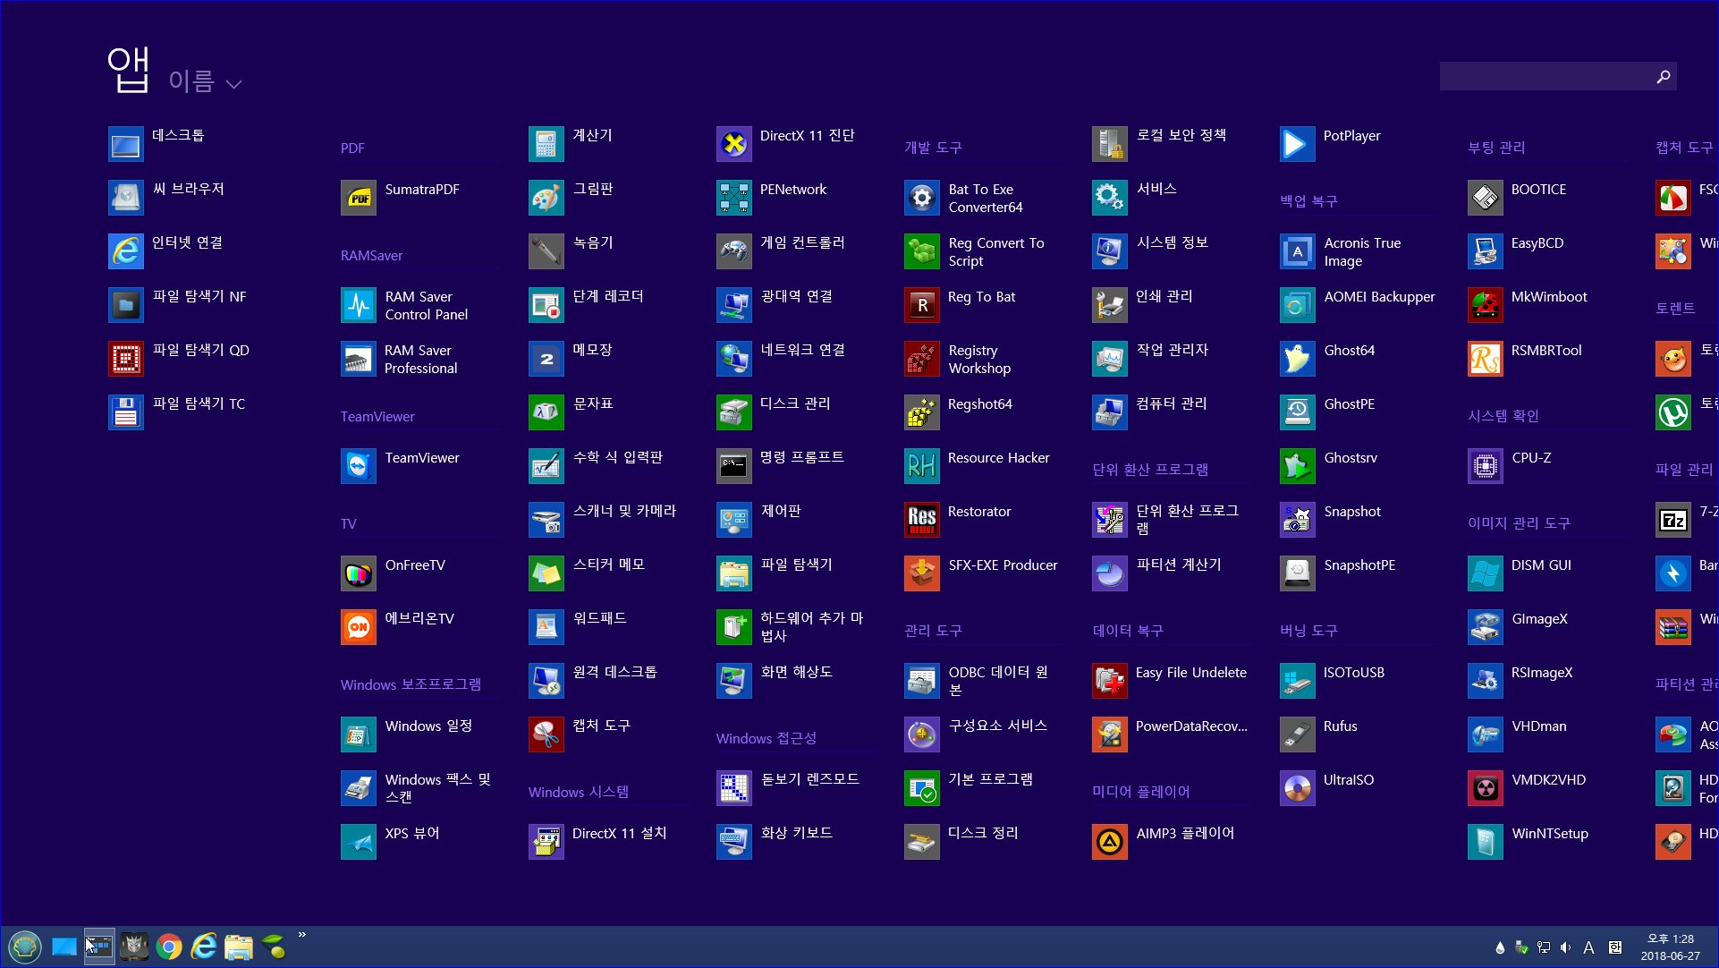1719x968 pixels.
Task: Launch DirectX 11 진단 icon
Action: click(x=734, y=144)
